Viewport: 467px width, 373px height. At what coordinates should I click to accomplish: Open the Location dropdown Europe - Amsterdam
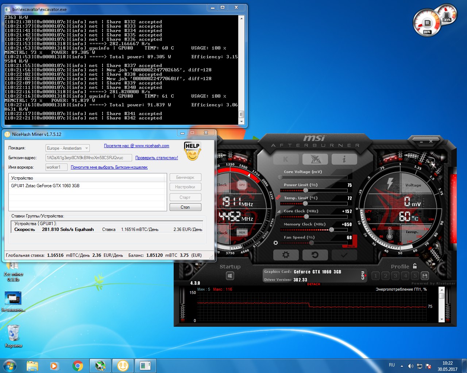tap(67, 148)
